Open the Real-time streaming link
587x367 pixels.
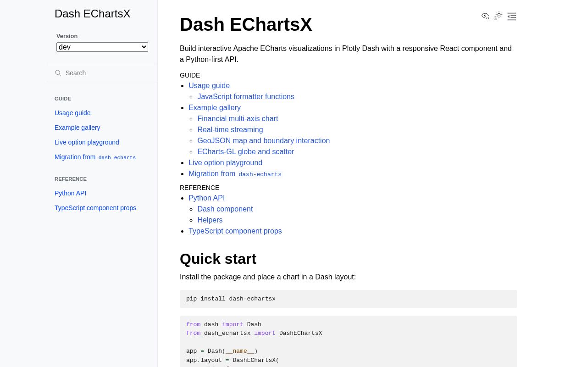230,130
